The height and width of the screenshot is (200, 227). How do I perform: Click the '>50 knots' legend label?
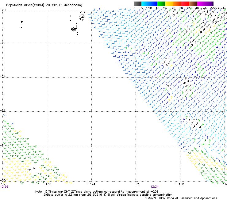(x=218, y=8)
